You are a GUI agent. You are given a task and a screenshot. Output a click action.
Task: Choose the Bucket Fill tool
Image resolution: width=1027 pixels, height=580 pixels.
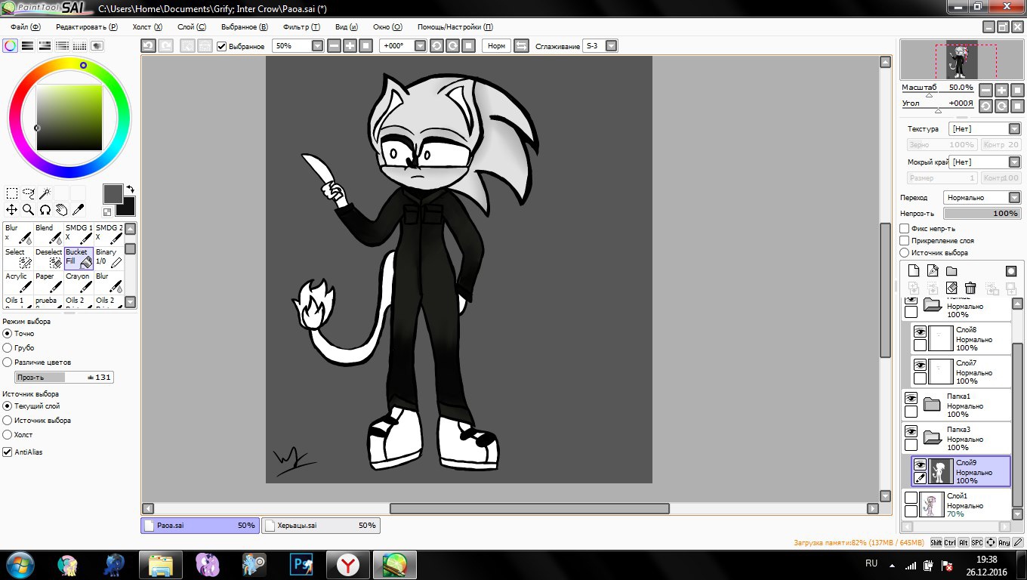(x=79, y=258)
